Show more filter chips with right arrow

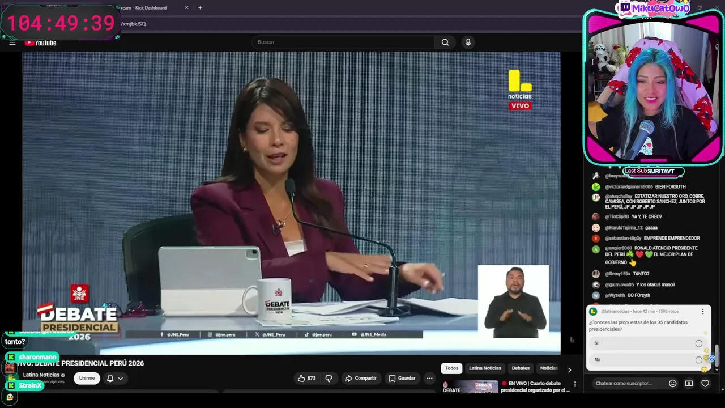(x=569, y=369)
